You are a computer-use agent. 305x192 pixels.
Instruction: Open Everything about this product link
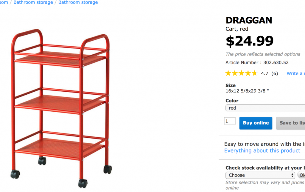click(x=262, y=151)
